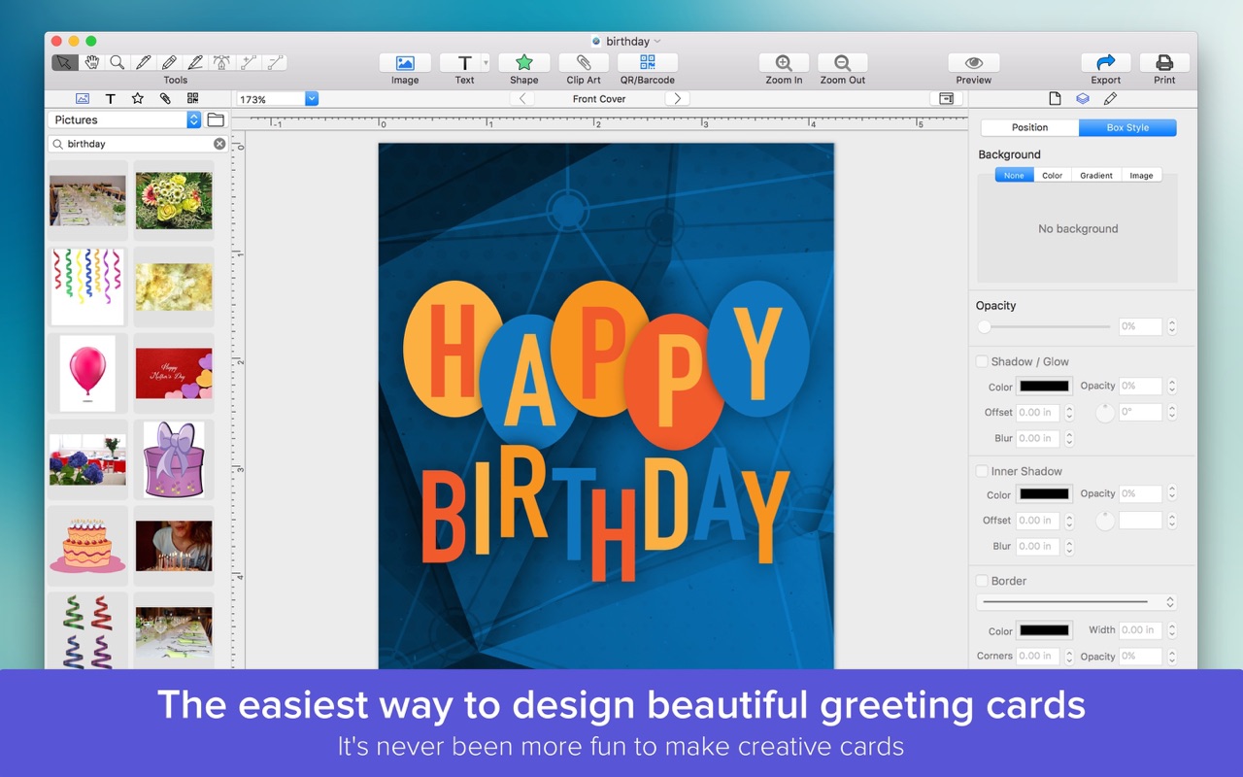Switch to the paperclip clip art tab
Image resolution: width=1243 pixels, height=777 pixels.
pyautogui.click(x=165, y=98)
